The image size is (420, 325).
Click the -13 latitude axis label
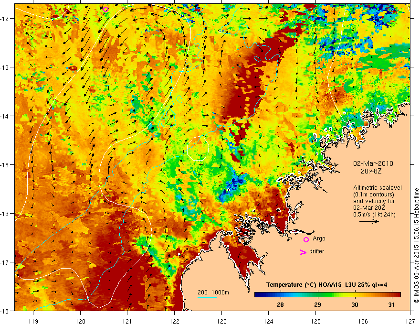pyautogui.click(x=5, y=67)
